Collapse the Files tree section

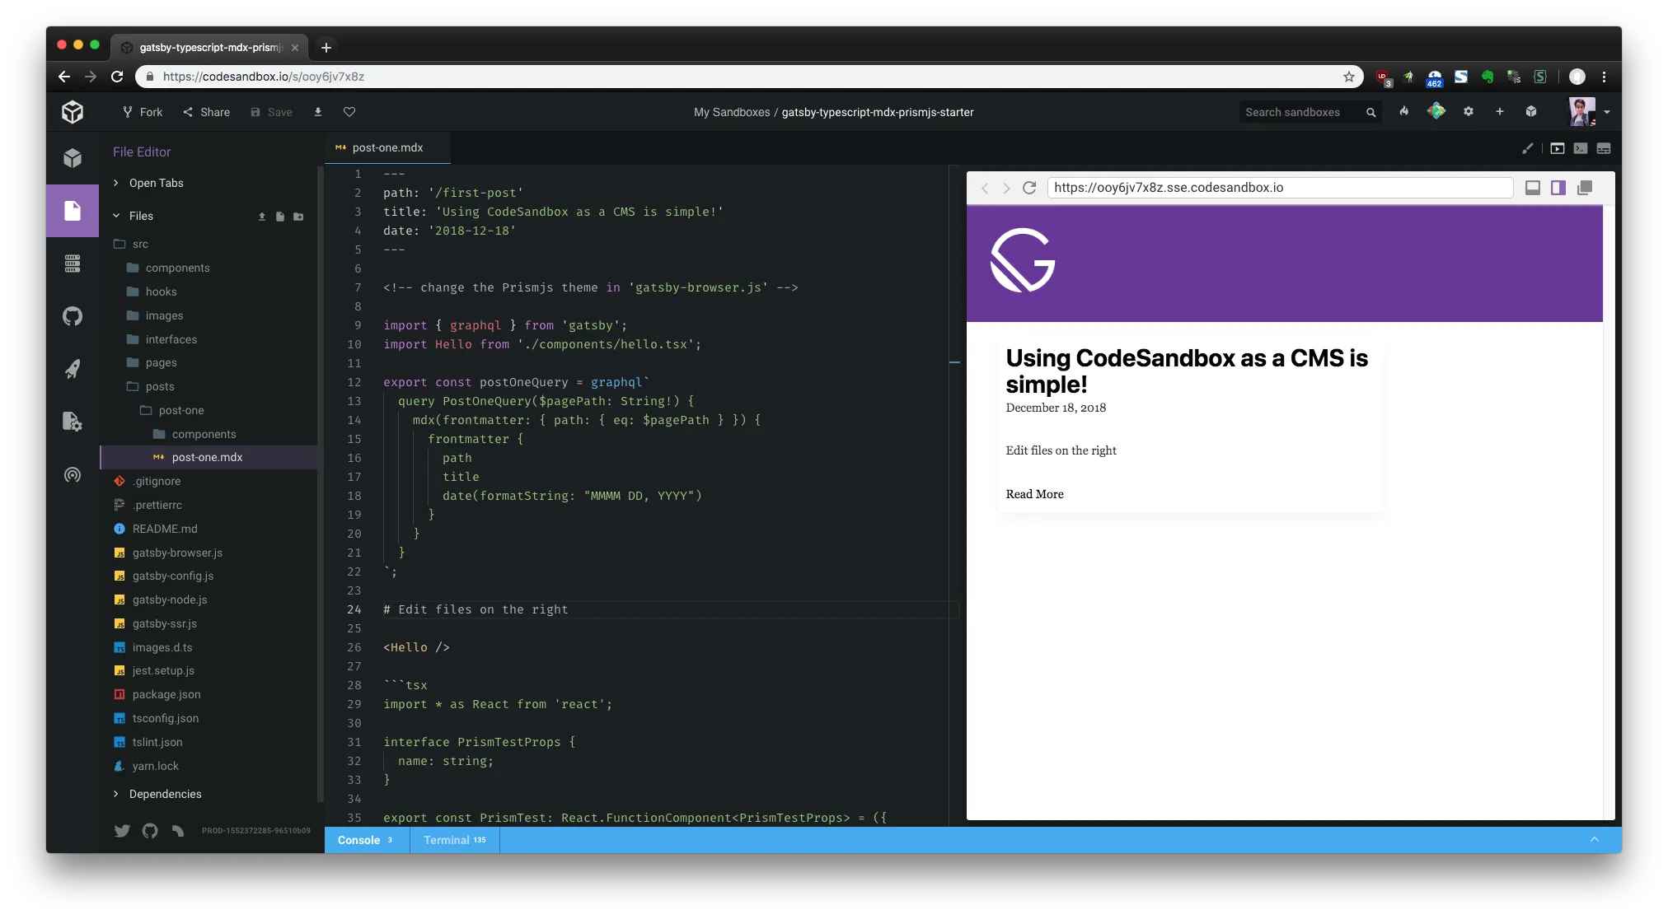pos(116,215)
